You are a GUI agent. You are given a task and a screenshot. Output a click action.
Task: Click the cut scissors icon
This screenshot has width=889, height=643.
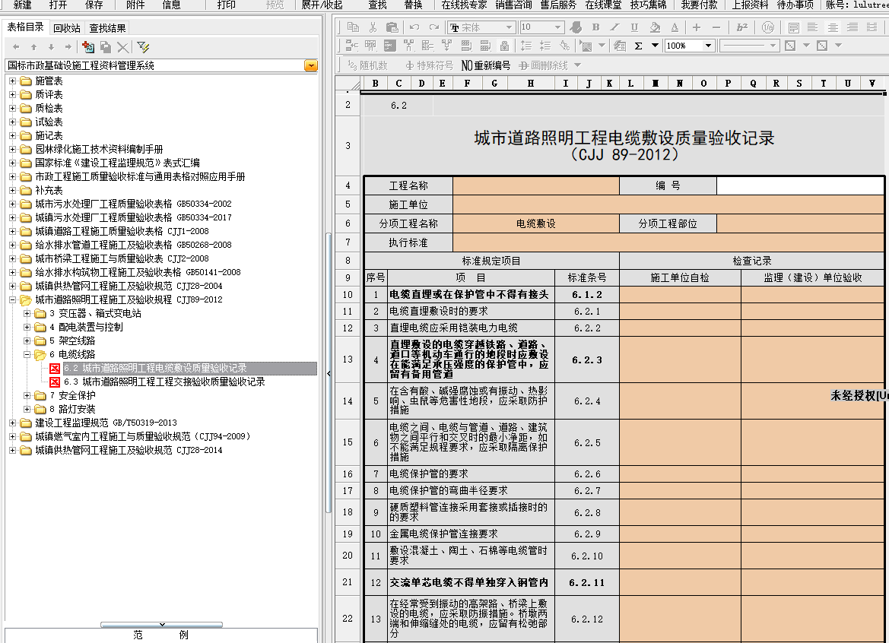click(372, 27)
